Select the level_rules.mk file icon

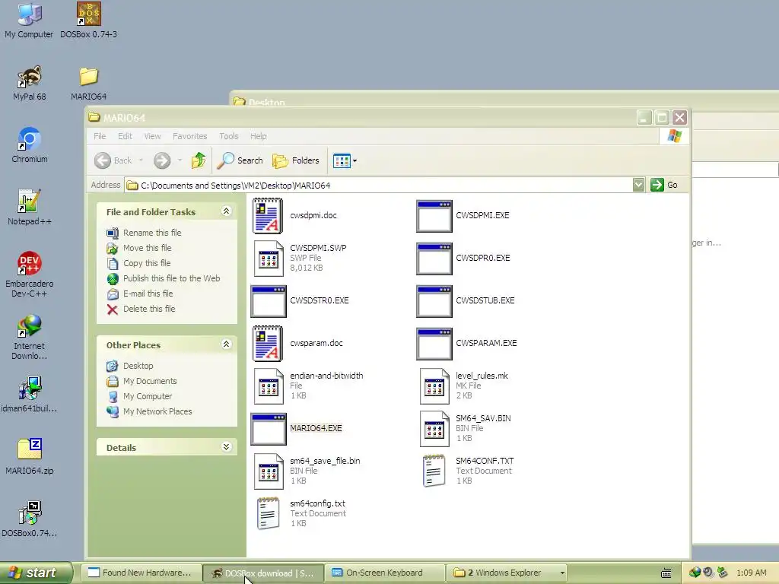(x=434, y=386)
